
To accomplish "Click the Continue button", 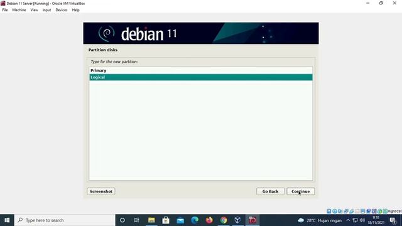I will coord(300,191).
